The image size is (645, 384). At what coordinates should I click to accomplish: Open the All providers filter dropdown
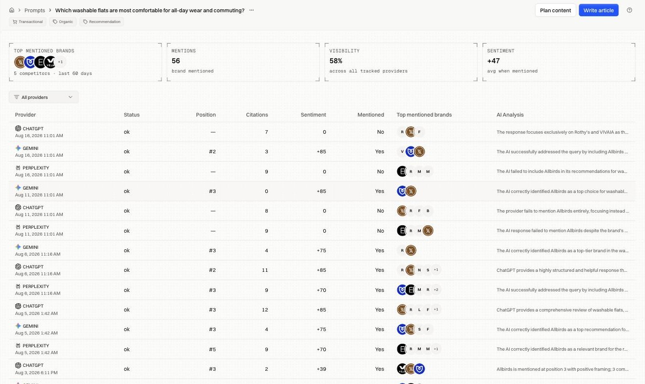[44, 97]
